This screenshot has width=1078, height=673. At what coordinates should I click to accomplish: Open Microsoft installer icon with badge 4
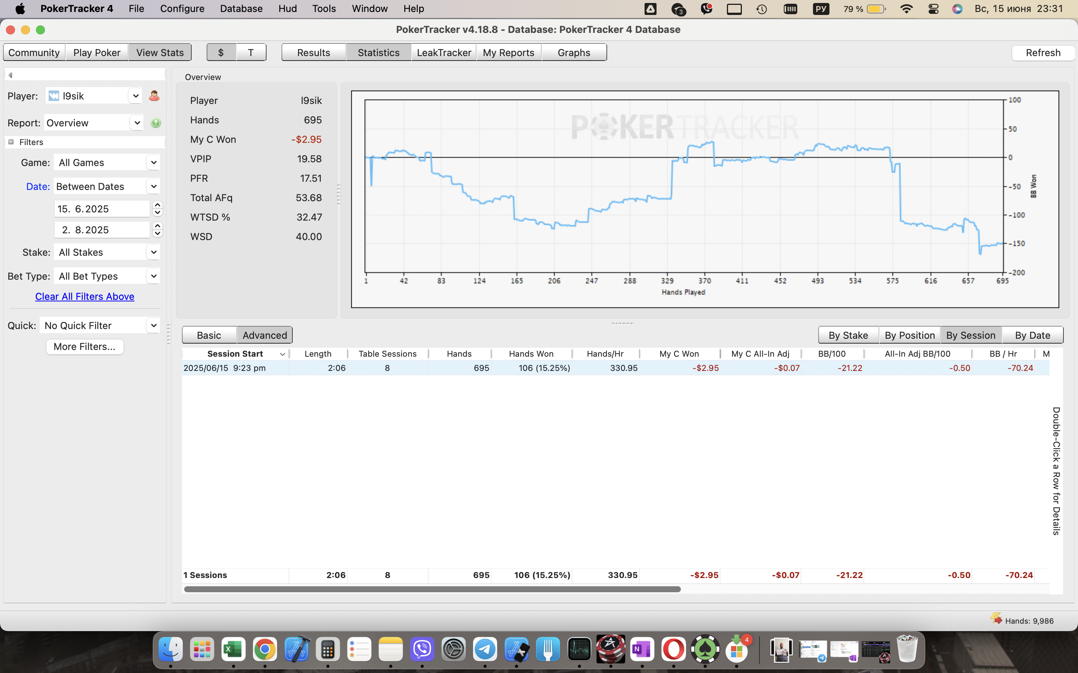[737, 649]
